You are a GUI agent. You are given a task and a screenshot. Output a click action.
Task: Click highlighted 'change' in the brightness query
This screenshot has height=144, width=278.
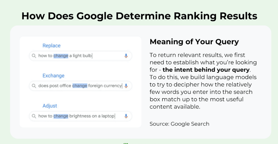point(61,116)
